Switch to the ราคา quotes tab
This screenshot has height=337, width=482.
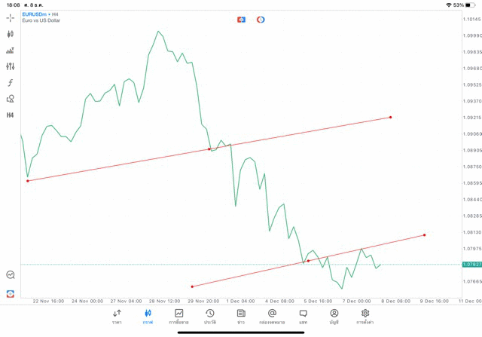click(117, 317)
